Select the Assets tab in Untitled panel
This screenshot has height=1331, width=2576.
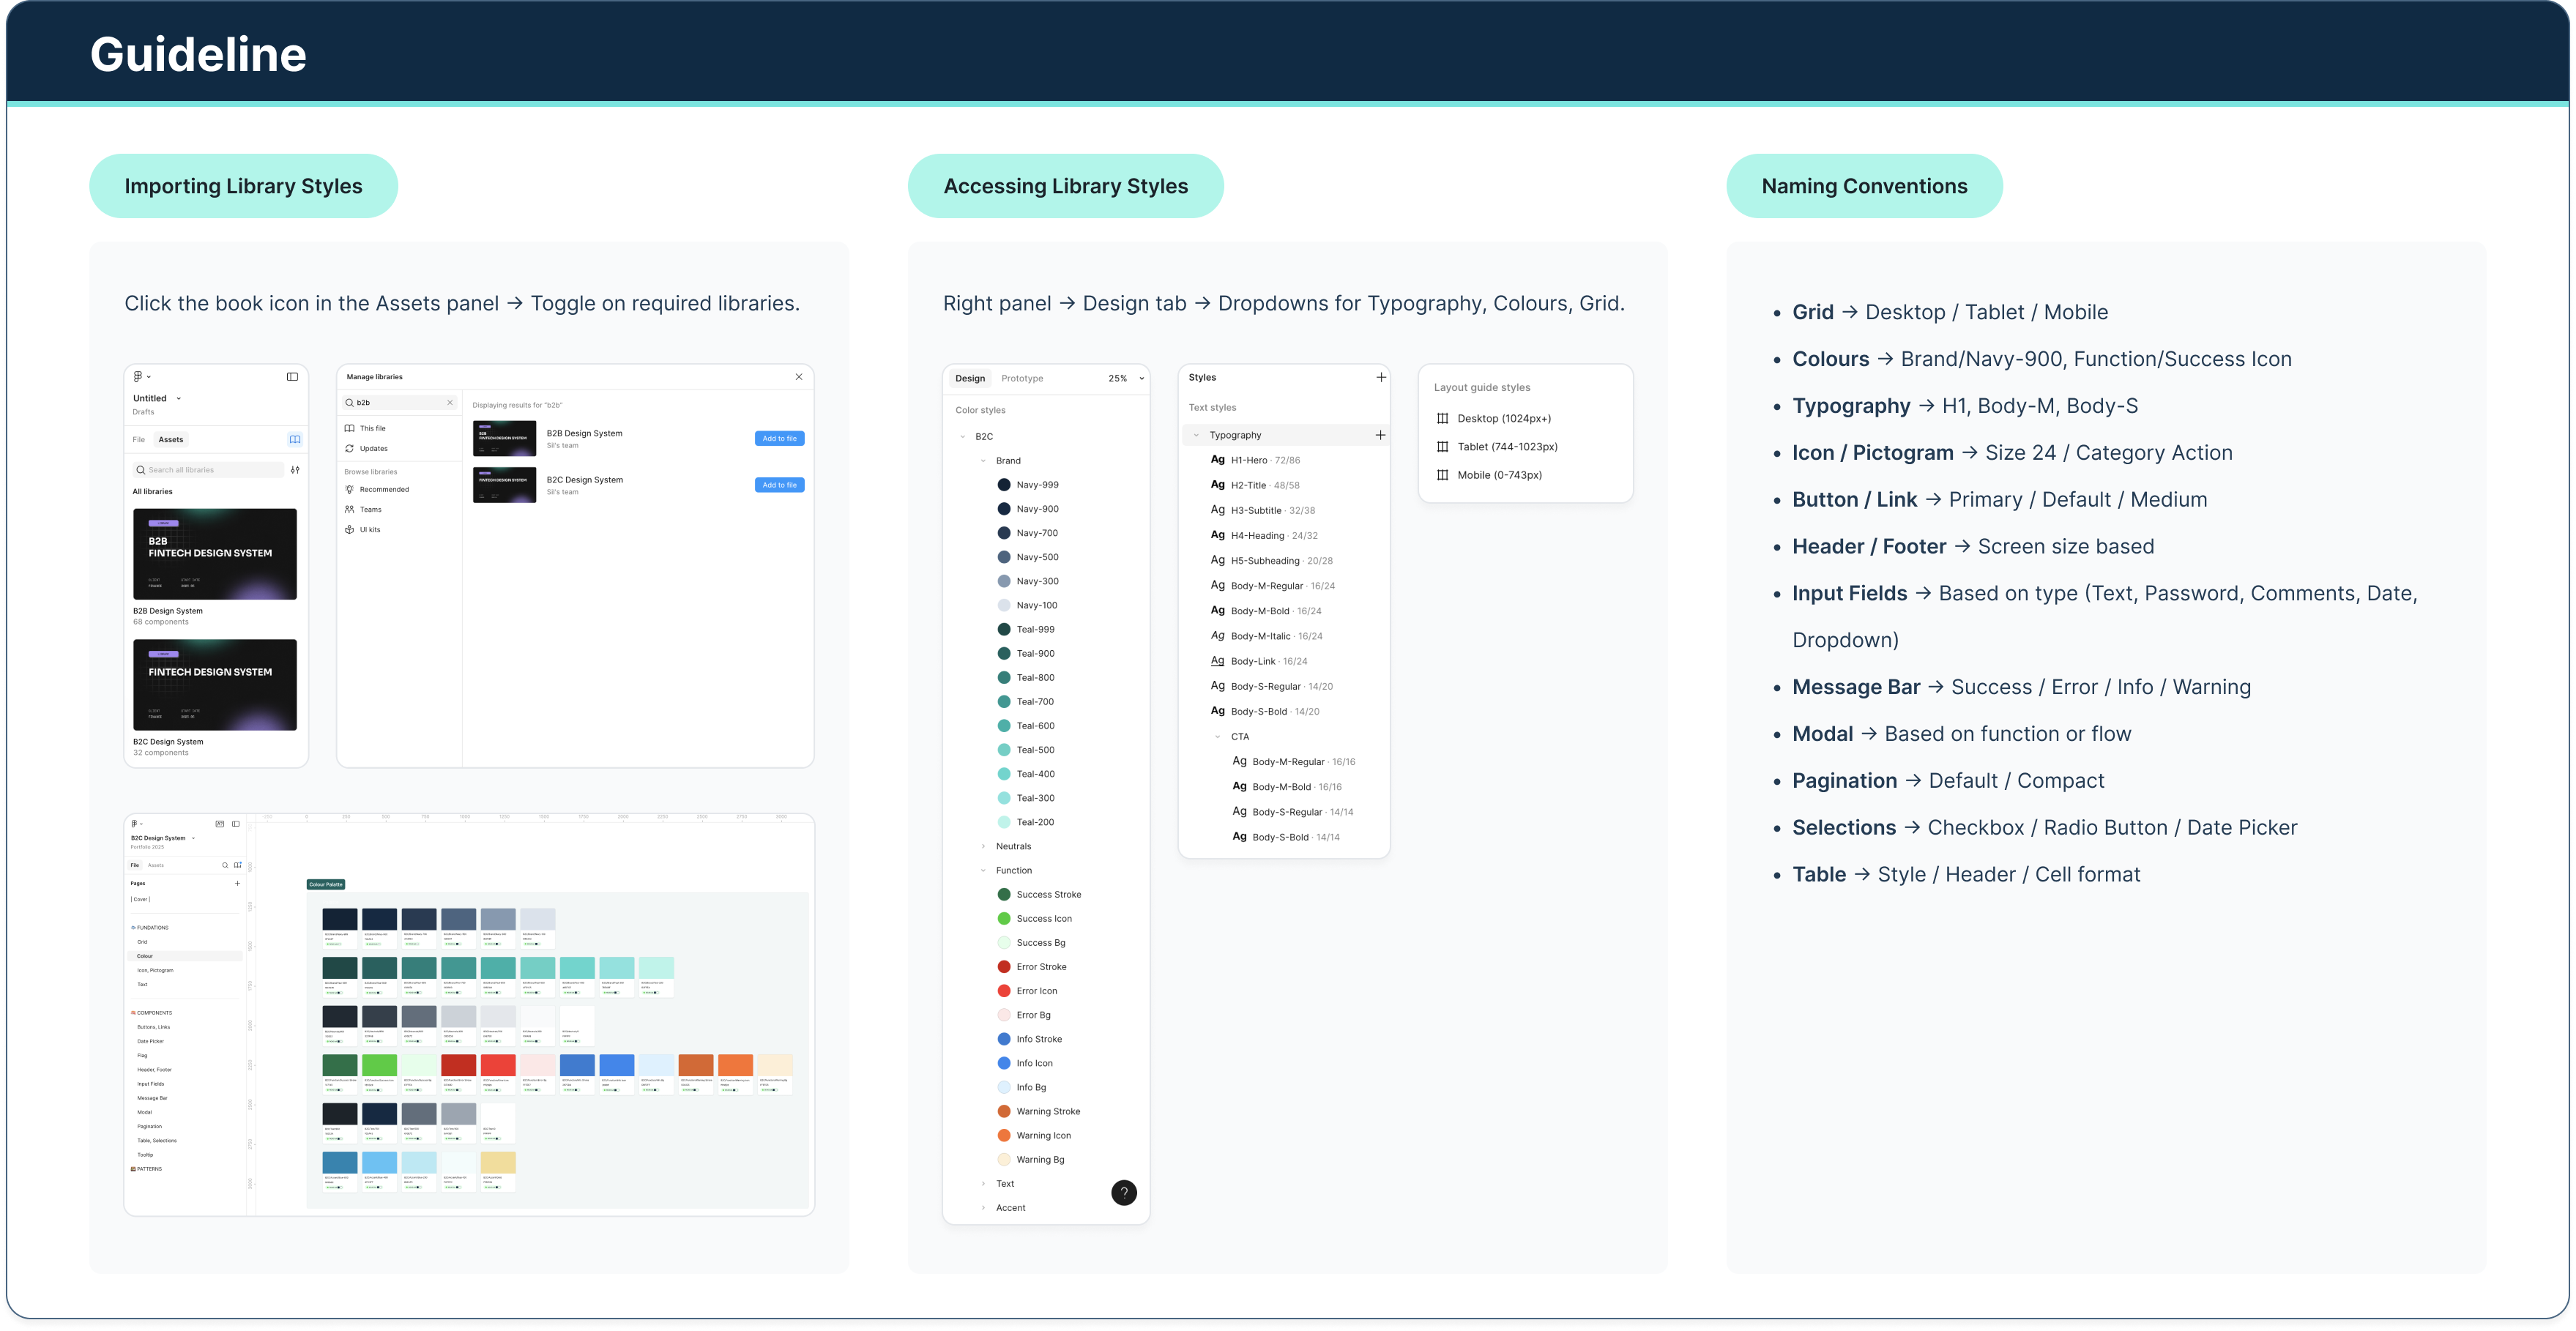coord(171,439)
